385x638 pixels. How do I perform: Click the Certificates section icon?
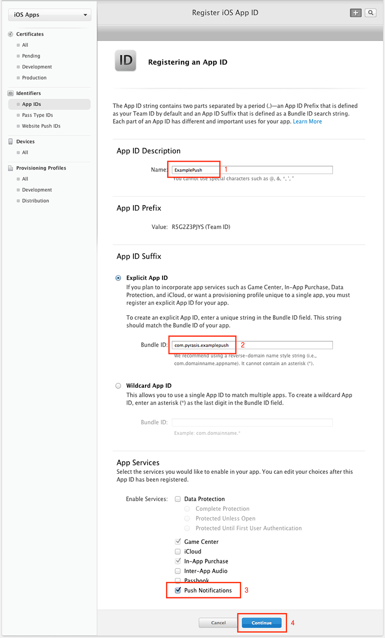click(x=11, y=34)
